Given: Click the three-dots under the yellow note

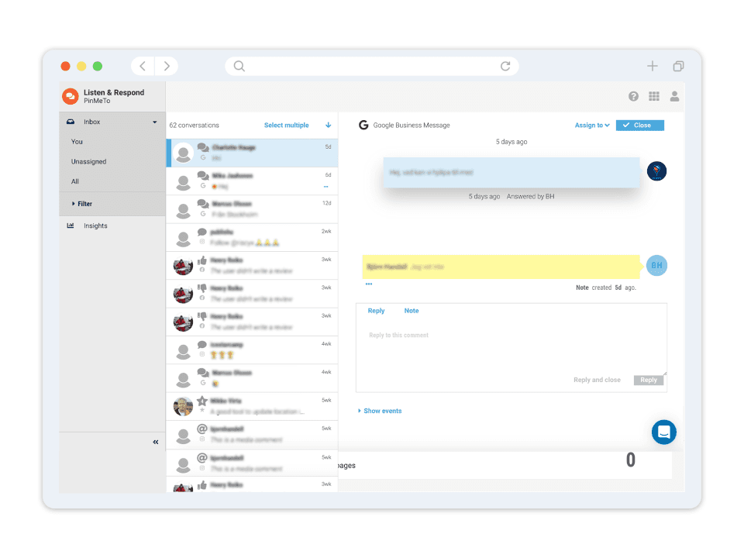Looking at the screenshot, I should click(369, 284).
